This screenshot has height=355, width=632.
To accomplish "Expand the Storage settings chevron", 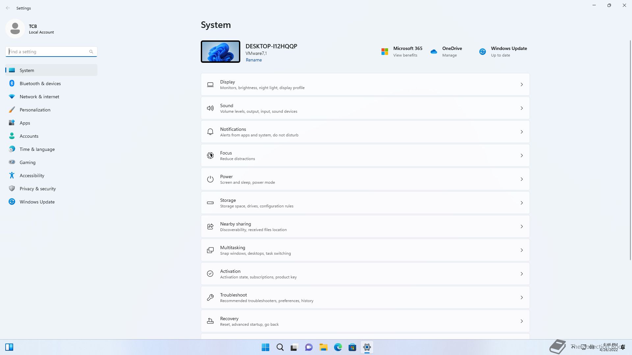I will pos(521,203).
